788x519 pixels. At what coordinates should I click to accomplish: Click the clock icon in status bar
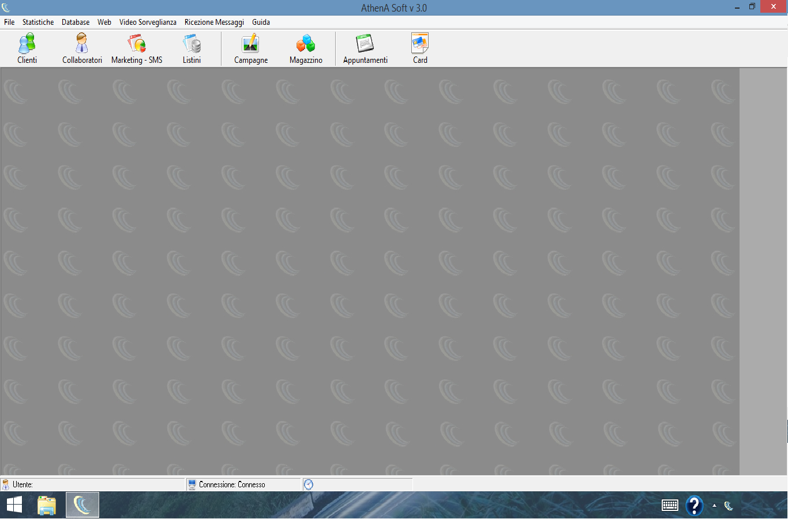click(309, 484)
